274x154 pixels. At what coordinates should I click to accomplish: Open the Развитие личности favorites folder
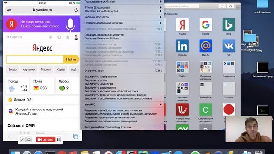(x=182, y=89)
